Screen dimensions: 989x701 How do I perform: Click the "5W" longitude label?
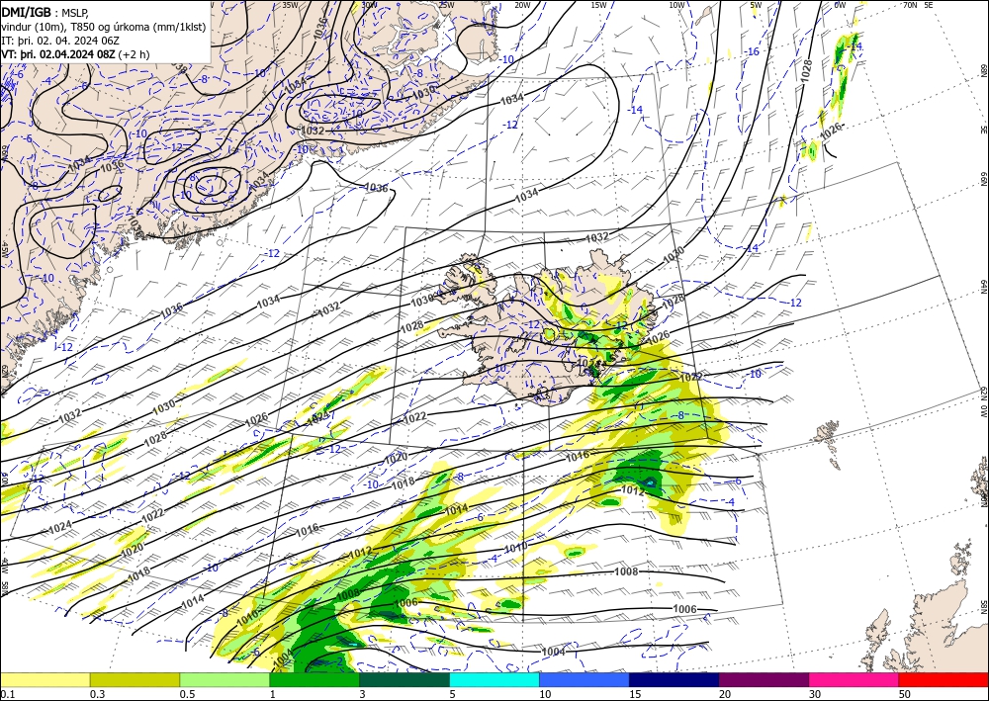pos(757,4)
